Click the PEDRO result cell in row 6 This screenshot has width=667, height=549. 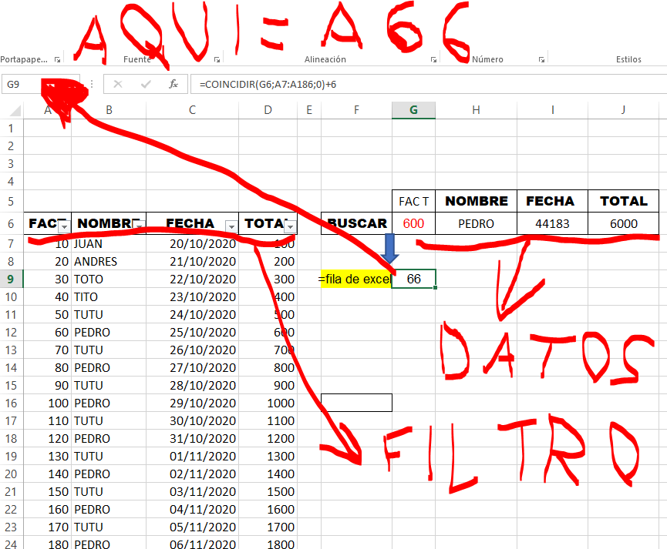tap(476, 223)
